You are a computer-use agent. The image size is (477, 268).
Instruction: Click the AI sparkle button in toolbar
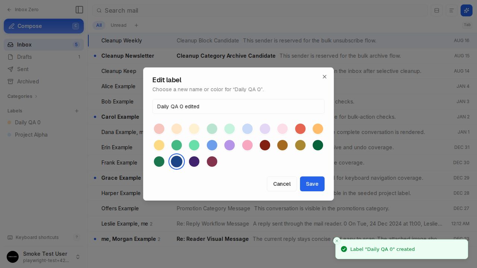(467, 10)
